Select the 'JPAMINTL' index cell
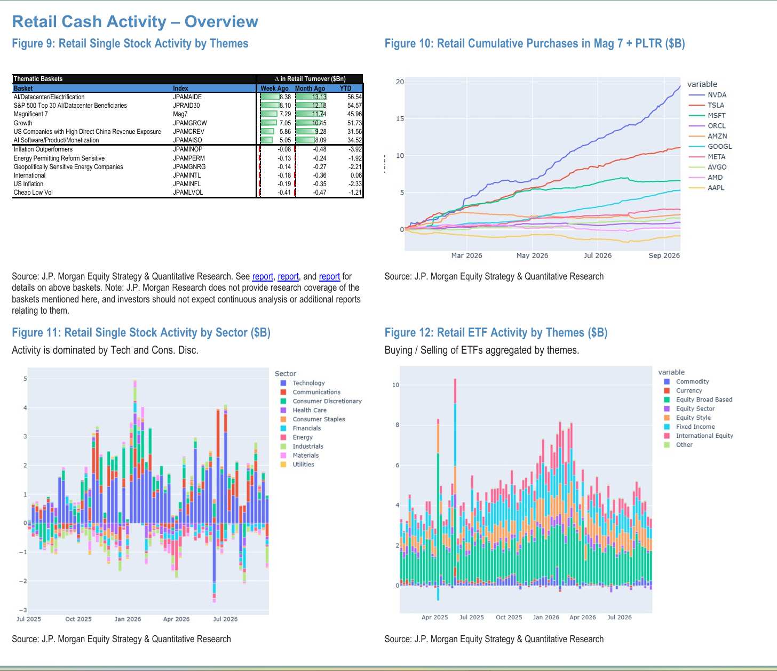Viewport: 777px width, 671px height. (x=187, y=175)
